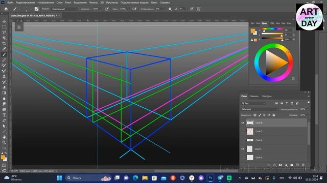Show layer Слой 6 visibility box
327x183 pixels.
point(243,140)
